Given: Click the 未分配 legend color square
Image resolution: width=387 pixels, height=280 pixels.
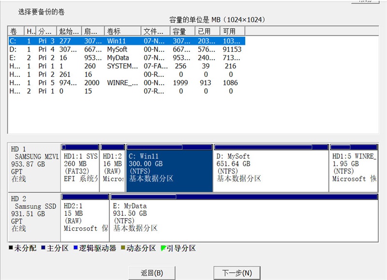Looking at the screenshot, I should 11,248.
